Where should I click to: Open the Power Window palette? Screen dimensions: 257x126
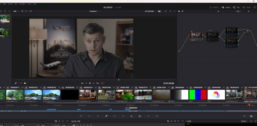114,116
